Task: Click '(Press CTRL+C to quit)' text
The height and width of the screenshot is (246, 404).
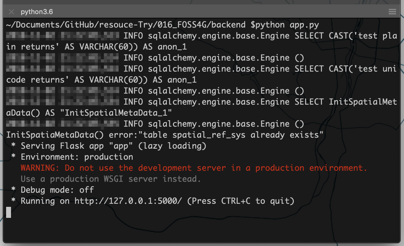Action: (241, 201)
